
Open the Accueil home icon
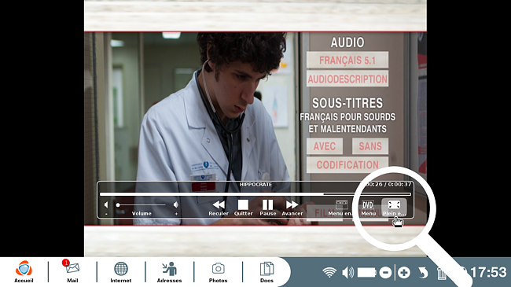click(24, 272)
